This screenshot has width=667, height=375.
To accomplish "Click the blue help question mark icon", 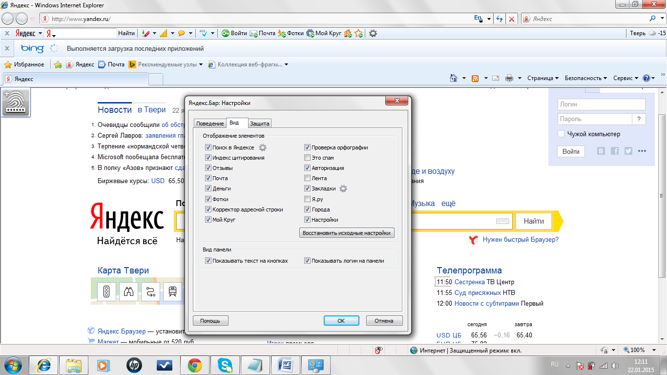I will pos(646,78).
